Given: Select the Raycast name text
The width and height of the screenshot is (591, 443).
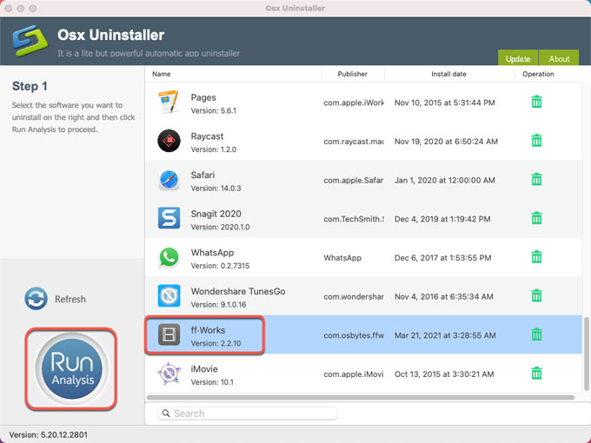Looking at the screenshot, I should coord(207,136).
